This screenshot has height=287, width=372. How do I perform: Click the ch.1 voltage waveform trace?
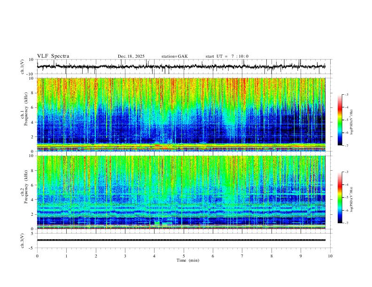181,67
